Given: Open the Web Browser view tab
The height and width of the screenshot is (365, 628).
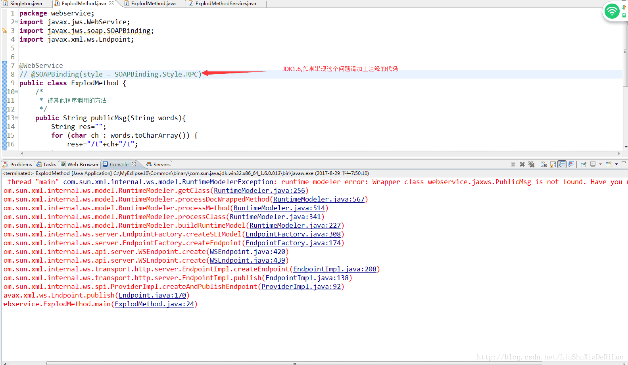Looking at the screenshot, I should (79, 164).
